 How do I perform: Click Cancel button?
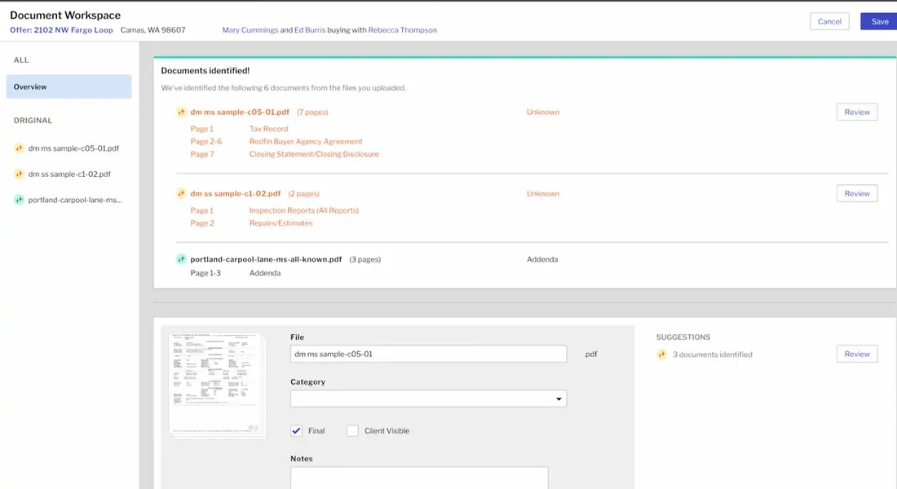coord(829,21)
